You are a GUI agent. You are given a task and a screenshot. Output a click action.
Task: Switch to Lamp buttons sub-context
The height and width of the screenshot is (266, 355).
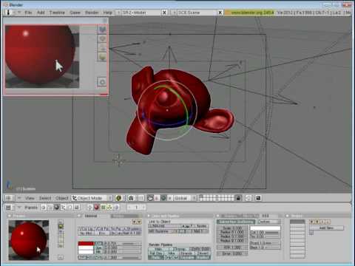(89, 208)
